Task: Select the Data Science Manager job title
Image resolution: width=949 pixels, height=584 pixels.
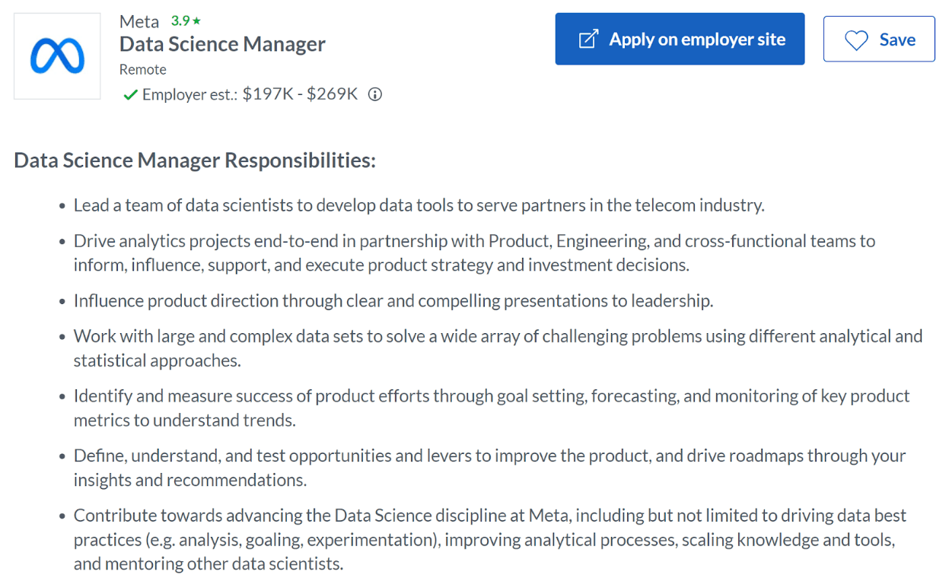Action: [x=222, y=44]
